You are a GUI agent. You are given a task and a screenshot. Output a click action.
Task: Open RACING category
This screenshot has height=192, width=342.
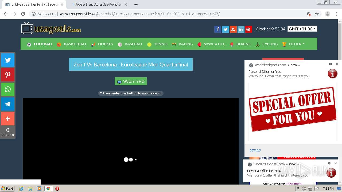click(182, 44)
